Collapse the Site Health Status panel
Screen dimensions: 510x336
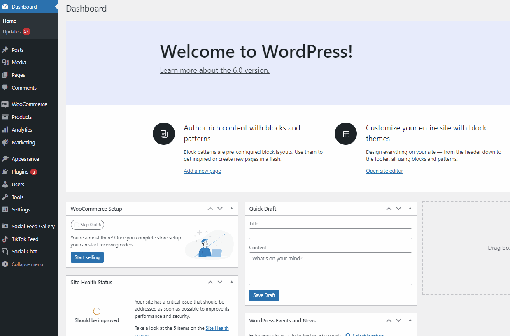pyautogui.click(x=231, y=282)
